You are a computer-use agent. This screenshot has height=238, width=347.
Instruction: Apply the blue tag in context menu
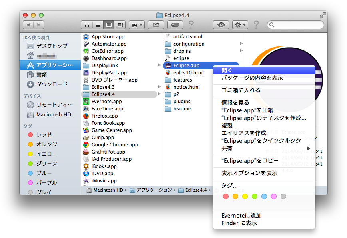coord(264,196)
